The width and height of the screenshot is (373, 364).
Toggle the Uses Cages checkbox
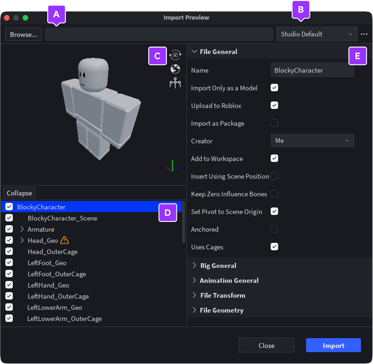(x=274, y=247)
